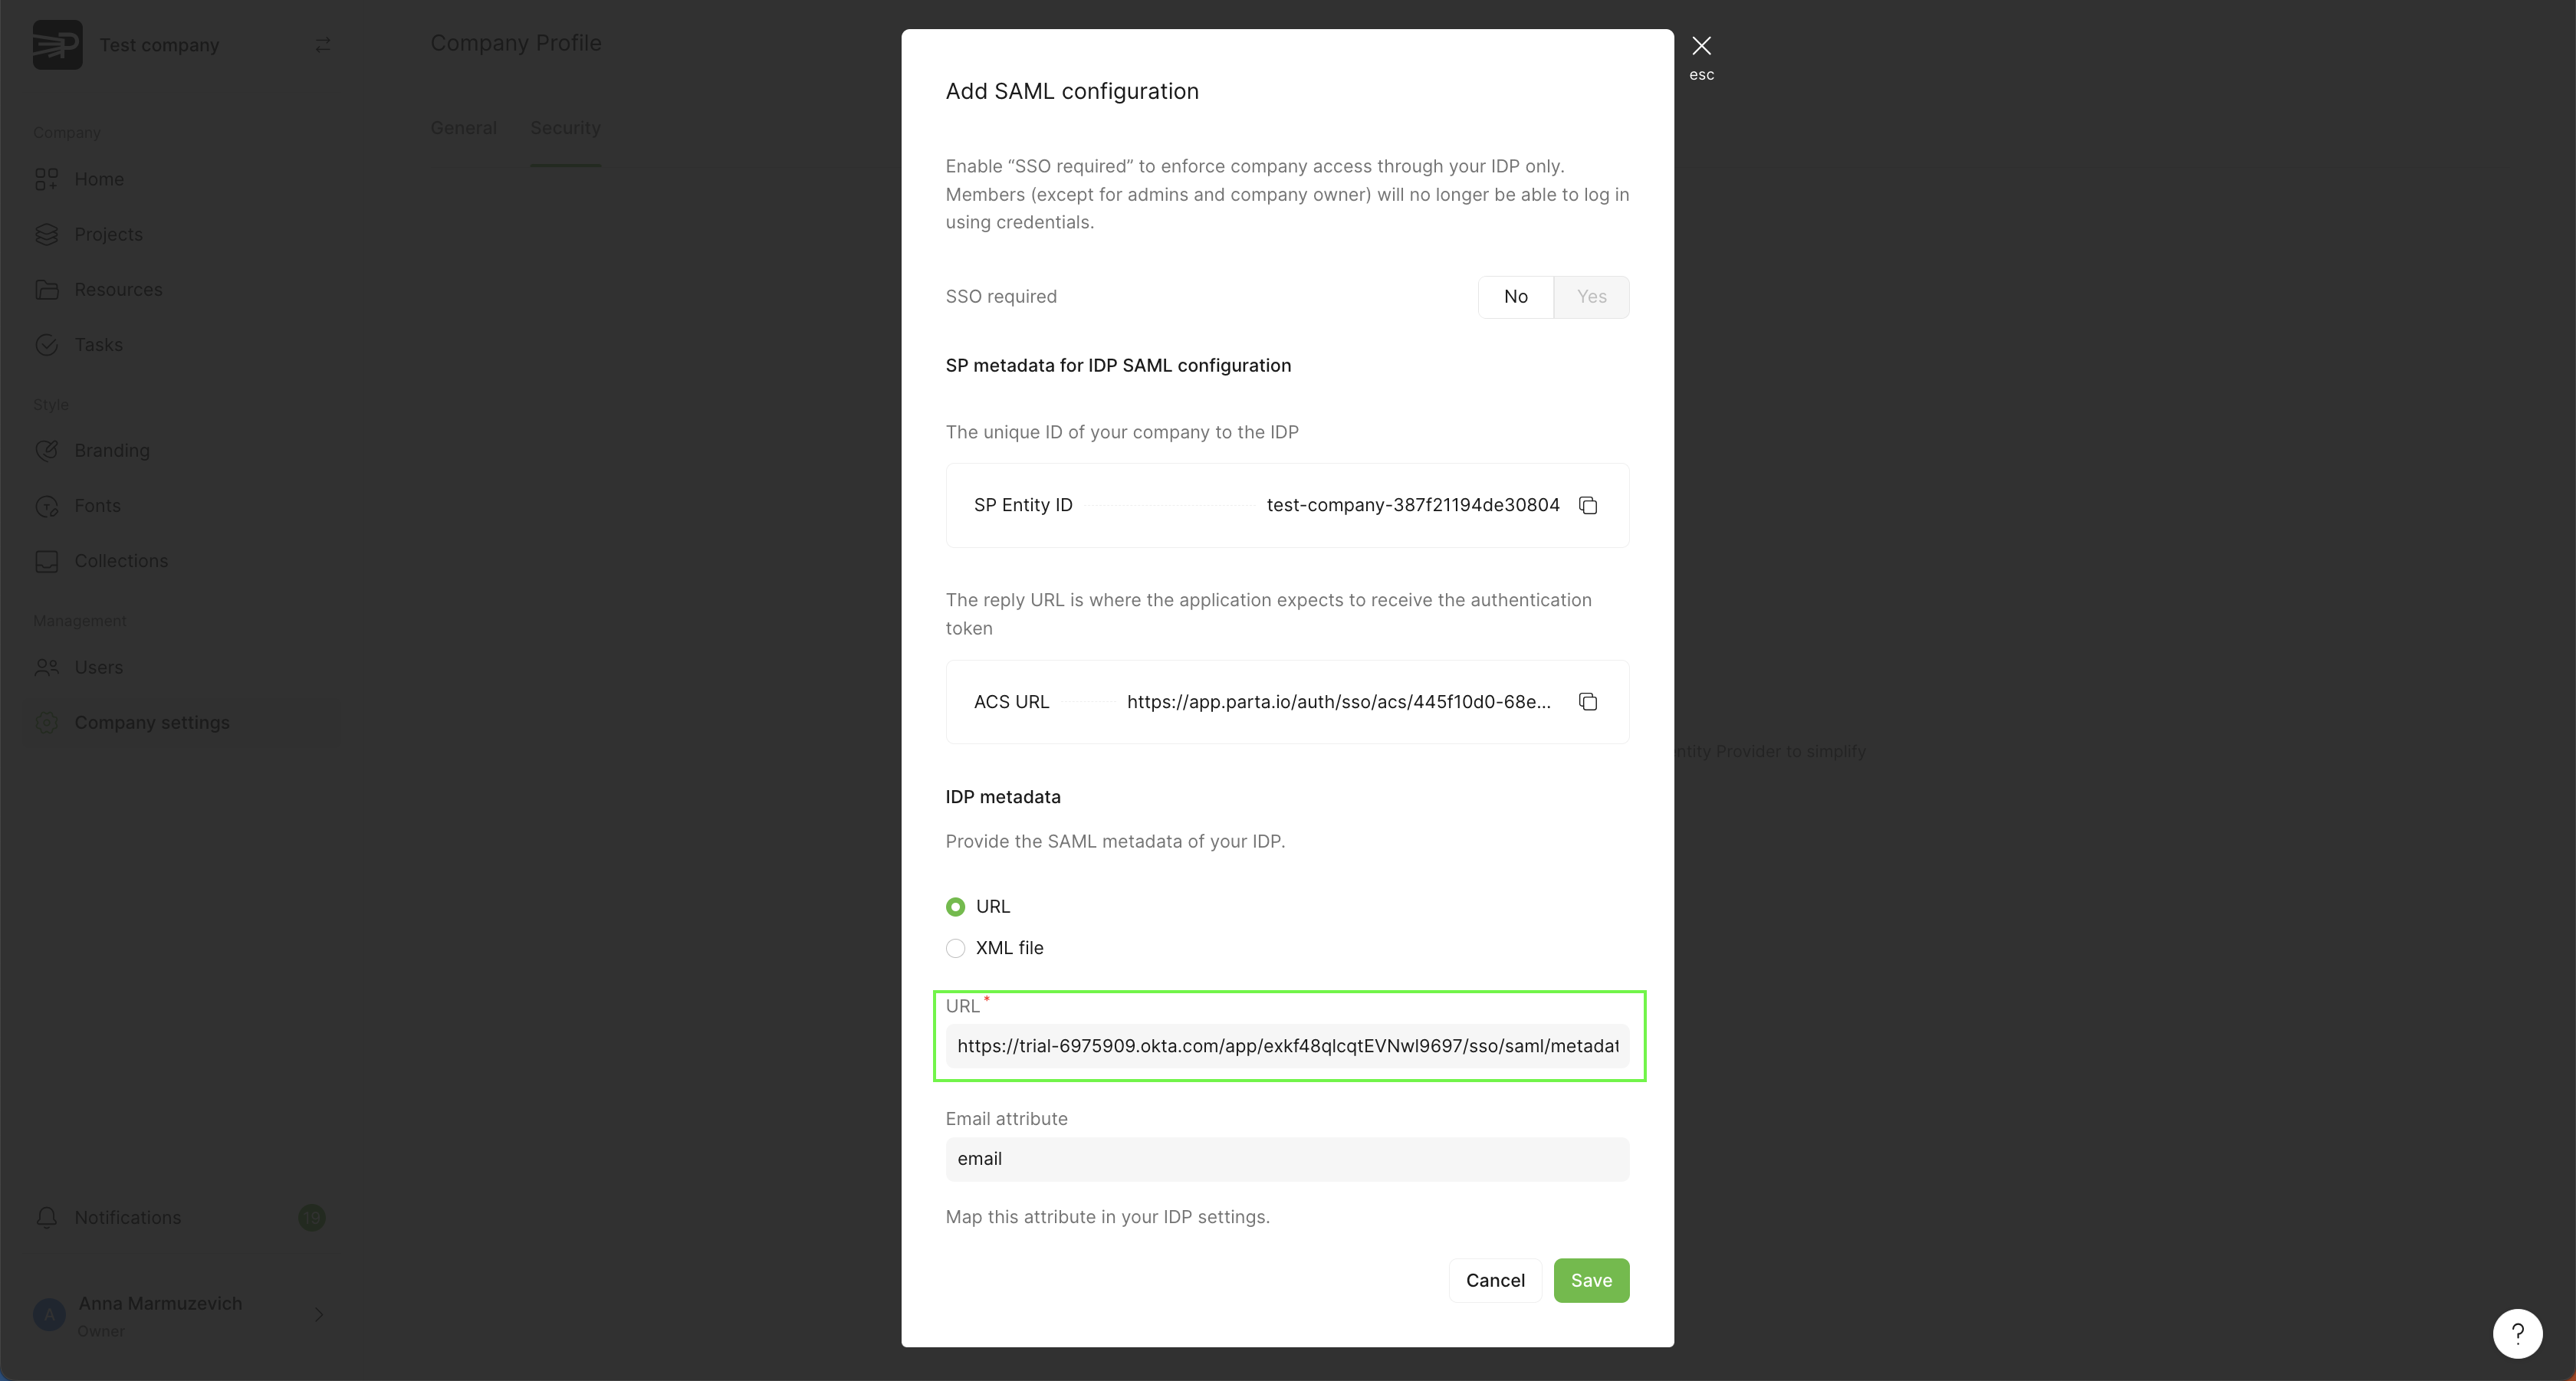Viewport: 2576px width, 1381px height.
Task: Select the URL radio option
Action: tap(956, 907)
